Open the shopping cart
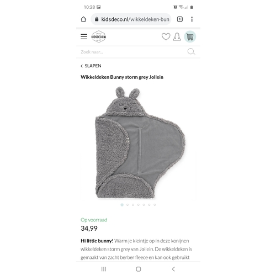Viewport: 276px width, 276px height. pos(190,36)
